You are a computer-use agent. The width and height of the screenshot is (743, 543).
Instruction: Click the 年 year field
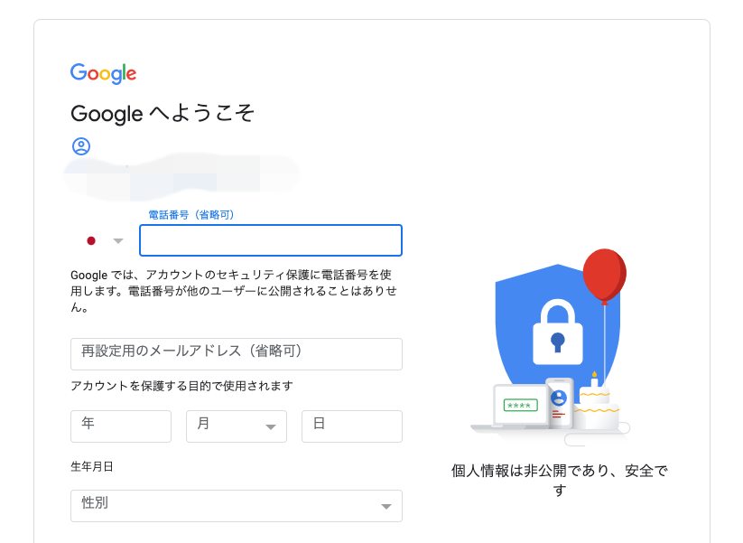coord(120,426)
